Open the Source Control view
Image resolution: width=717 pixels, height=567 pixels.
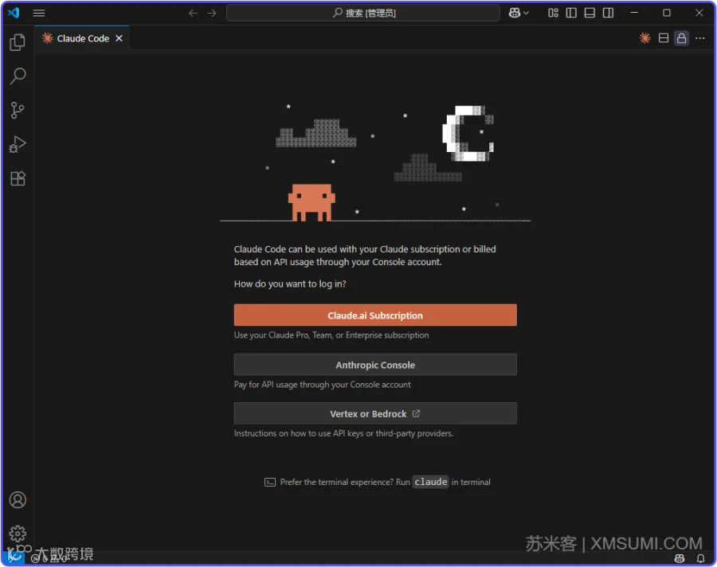click(x=18, y=110)
